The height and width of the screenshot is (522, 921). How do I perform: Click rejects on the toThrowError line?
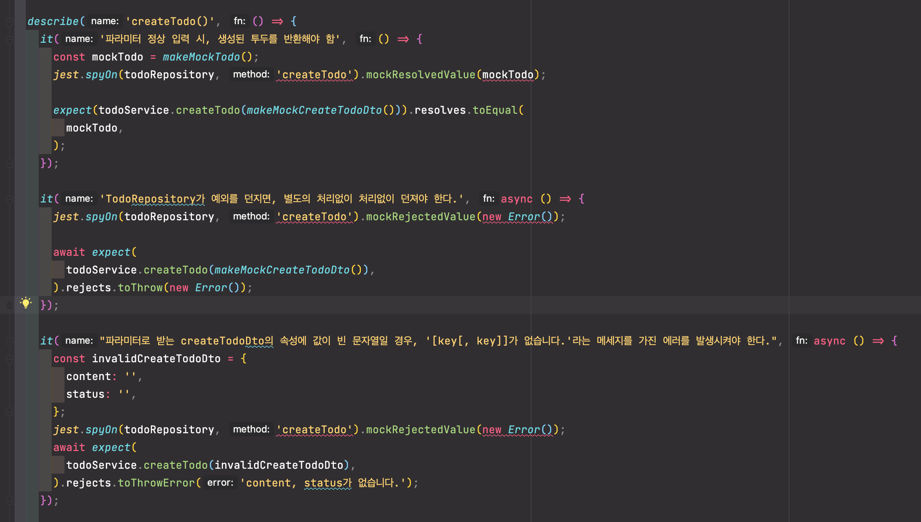pos(88,483)
